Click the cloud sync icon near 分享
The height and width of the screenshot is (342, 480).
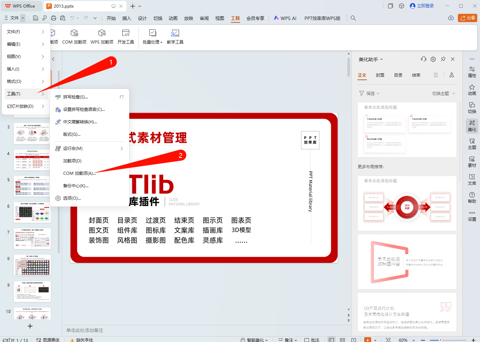(x=451, y=18)
